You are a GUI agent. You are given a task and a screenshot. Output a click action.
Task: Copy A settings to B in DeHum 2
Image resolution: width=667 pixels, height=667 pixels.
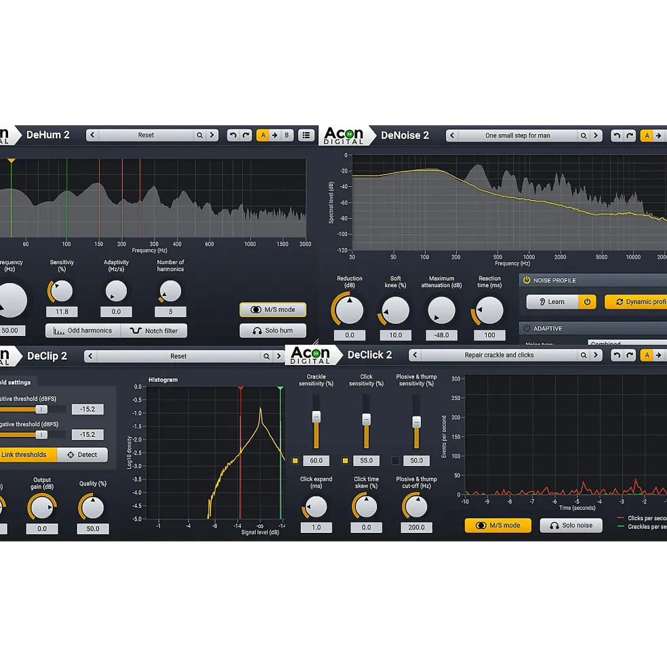(x=275, y=135)
